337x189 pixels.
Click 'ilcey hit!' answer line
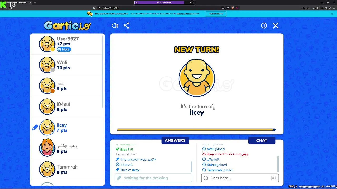[x=124, y=149]
